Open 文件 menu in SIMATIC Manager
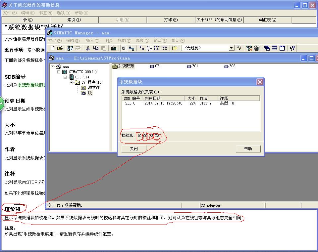318x252 pixels. [x=55, y=40]
